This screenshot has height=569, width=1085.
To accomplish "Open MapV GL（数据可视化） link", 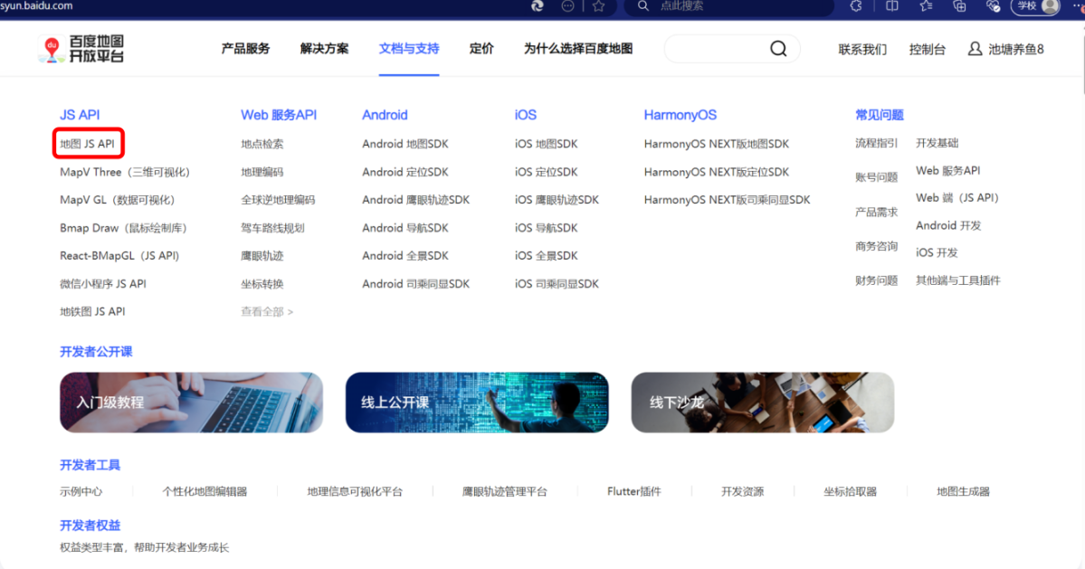I will tap(117, 200).
